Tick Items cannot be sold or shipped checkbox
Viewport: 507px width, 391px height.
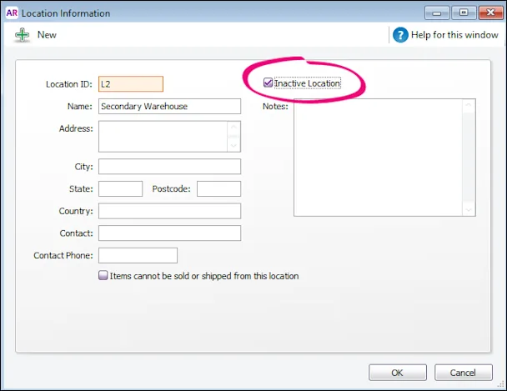coord(103,275)
